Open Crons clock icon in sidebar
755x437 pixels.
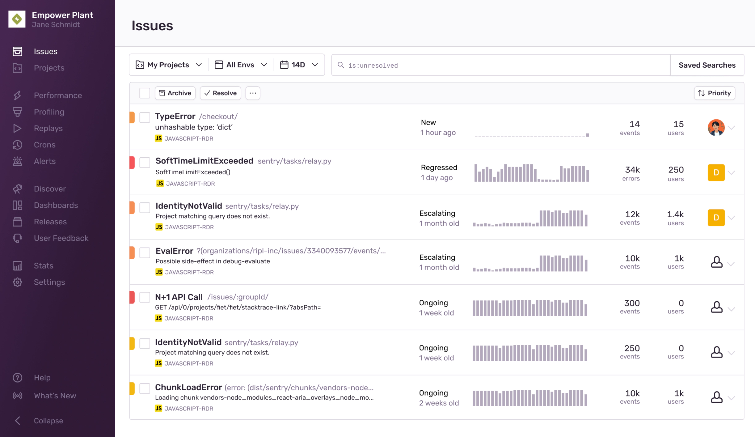(x=17, y=145)
